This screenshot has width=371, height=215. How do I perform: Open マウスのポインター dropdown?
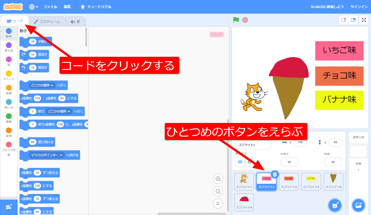[47, 155]
